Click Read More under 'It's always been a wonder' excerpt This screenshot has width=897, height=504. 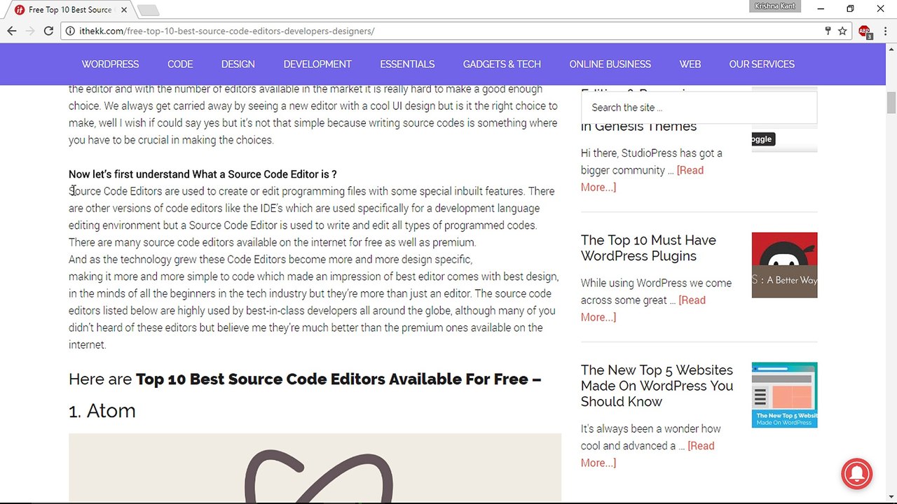tap(648, 454)
